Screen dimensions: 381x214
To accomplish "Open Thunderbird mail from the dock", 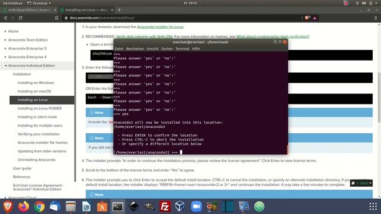I will click(55, 206).
